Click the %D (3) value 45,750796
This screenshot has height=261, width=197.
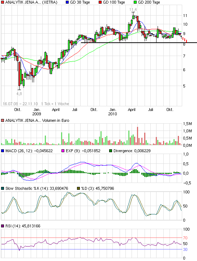click(105, 188)
